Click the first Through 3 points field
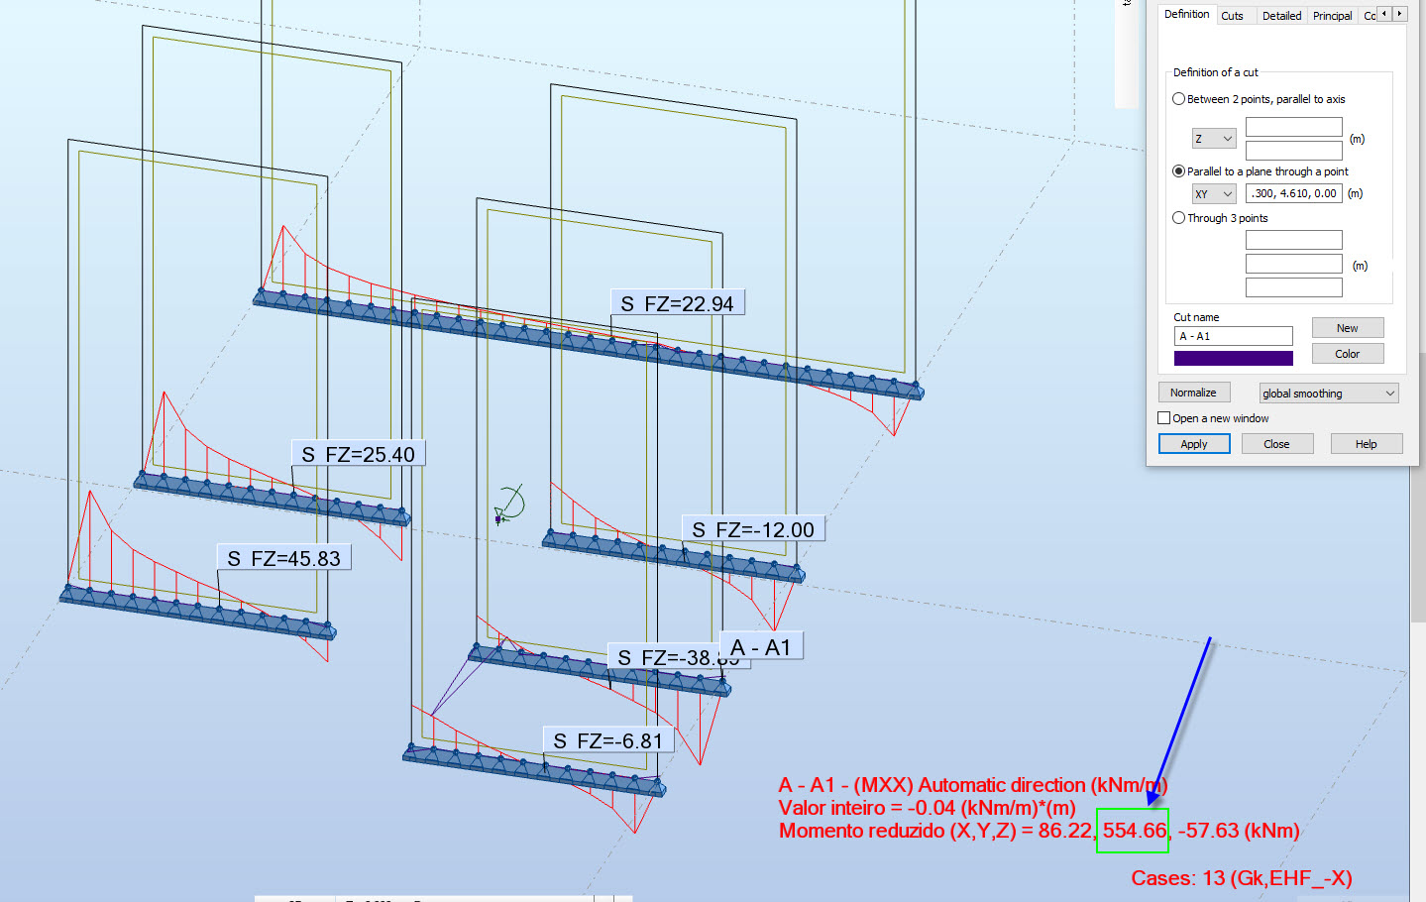Image resolution: width=1426 pixels, height=902 pixels. [1293, 240]
